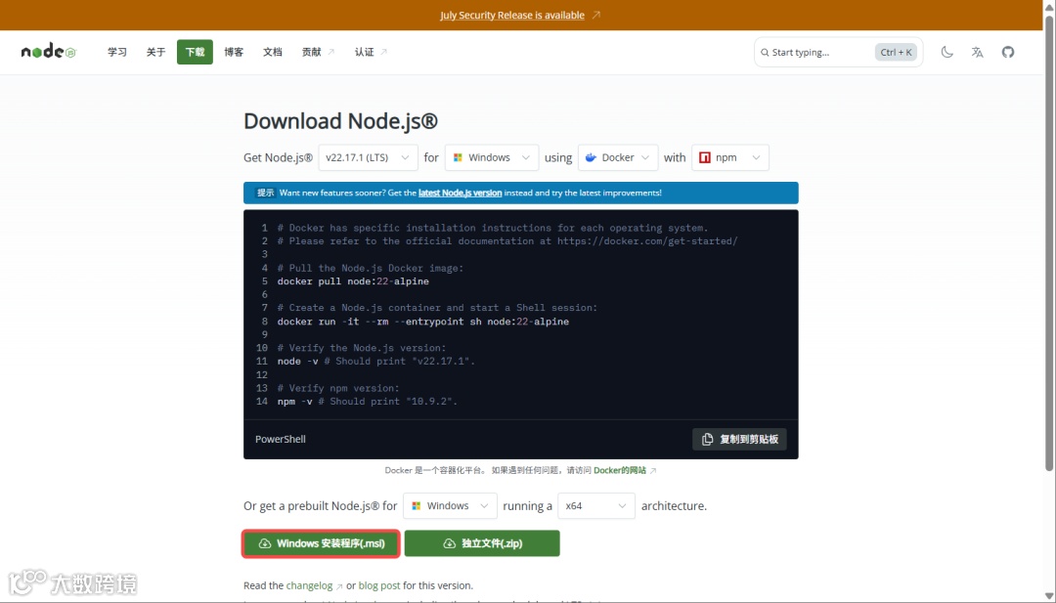This screenshot has height=603, width=1056.
Task: Click the page vertical scrollbar
Action: [1049, 242]
